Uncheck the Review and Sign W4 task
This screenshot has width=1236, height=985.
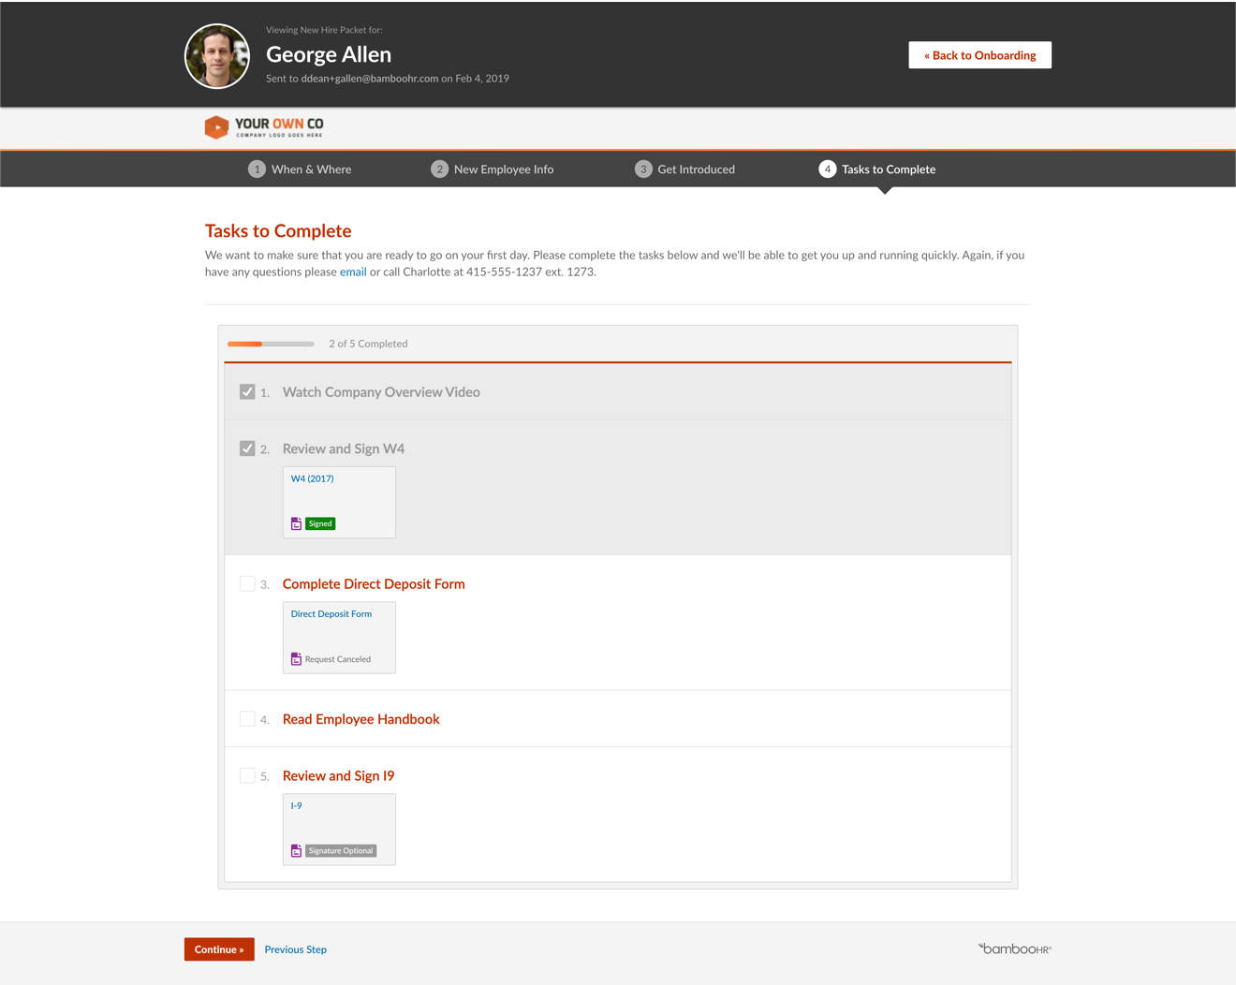pyautogui.click(x=248, y=448)
